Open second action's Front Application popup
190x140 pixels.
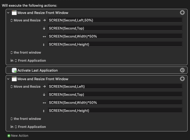point(30,127)
